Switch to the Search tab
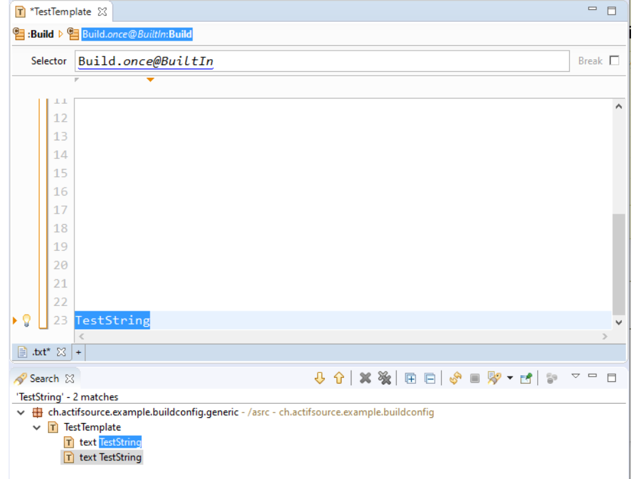Viewport: 639px width, 479px height. (44, 379)
